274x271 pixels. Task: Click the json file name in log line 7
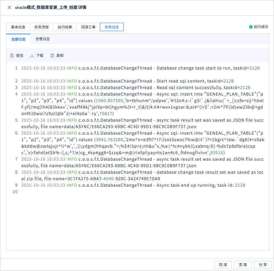pos(130,166)
